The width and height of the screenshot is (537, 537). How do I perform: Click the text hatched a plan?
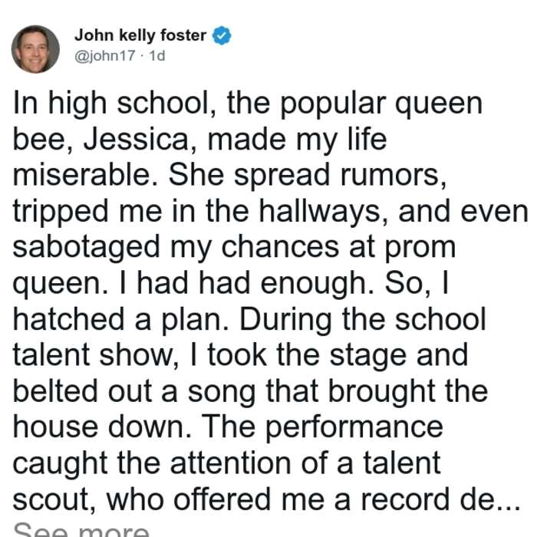[121, 320]
